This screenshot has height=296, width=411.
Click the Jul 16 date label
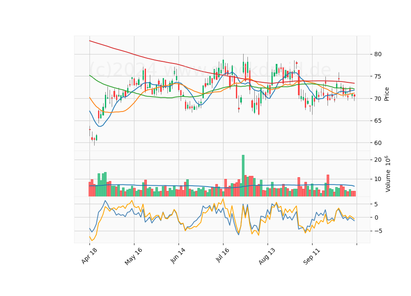pyautogui.click(x=222, y=255)
